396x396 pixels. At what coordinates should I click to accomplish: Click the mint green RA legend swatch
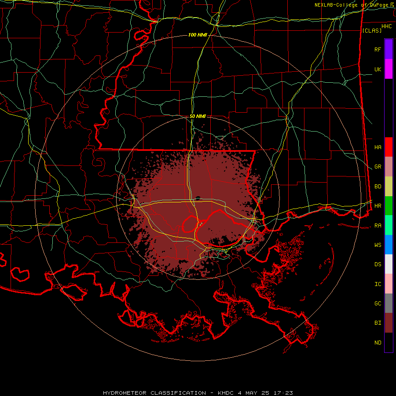coord(389,225)
